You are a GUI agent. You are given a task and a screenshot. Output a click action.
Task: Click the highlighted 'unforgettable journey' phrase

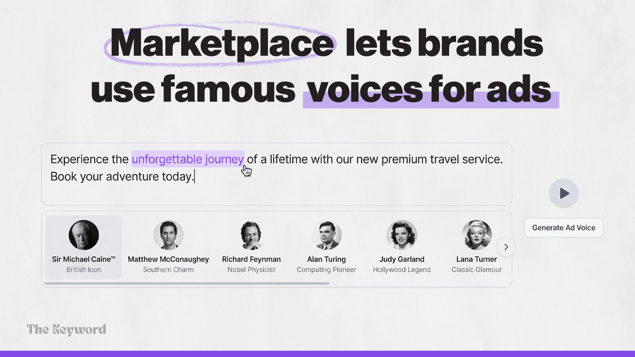click(188, 159)
